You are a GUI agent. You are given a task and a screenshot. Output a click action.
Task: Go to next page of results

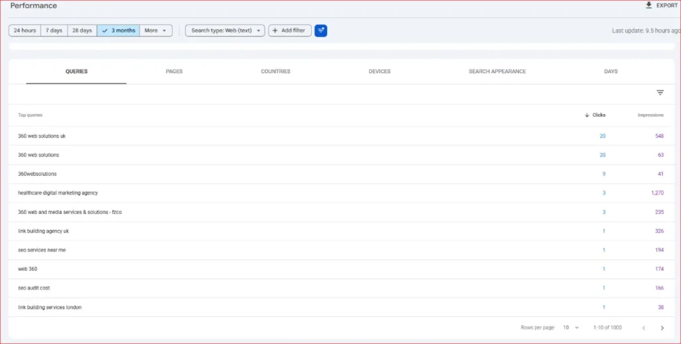[x=662, y=328]
